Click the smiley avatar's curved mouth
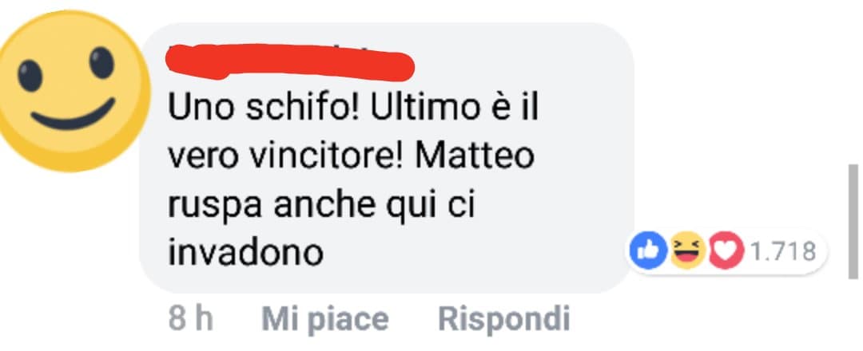This screenshot has width=863, height=351. [x=74, y=115]
